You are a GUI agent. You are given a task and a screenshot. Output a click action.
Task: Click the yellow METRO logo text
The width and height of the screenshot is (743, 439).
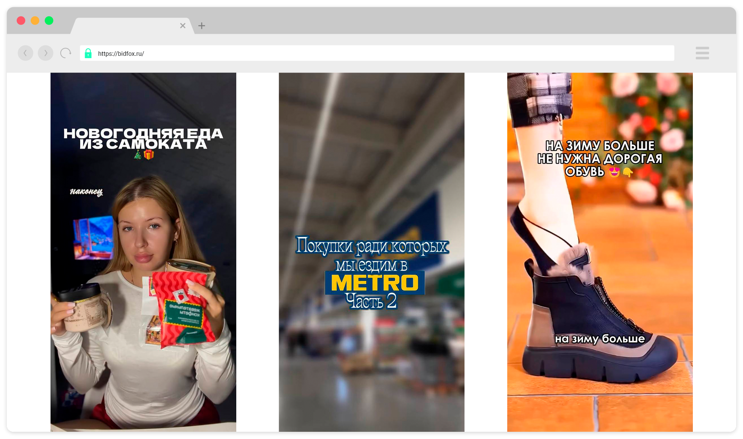(x=375, y=283)
